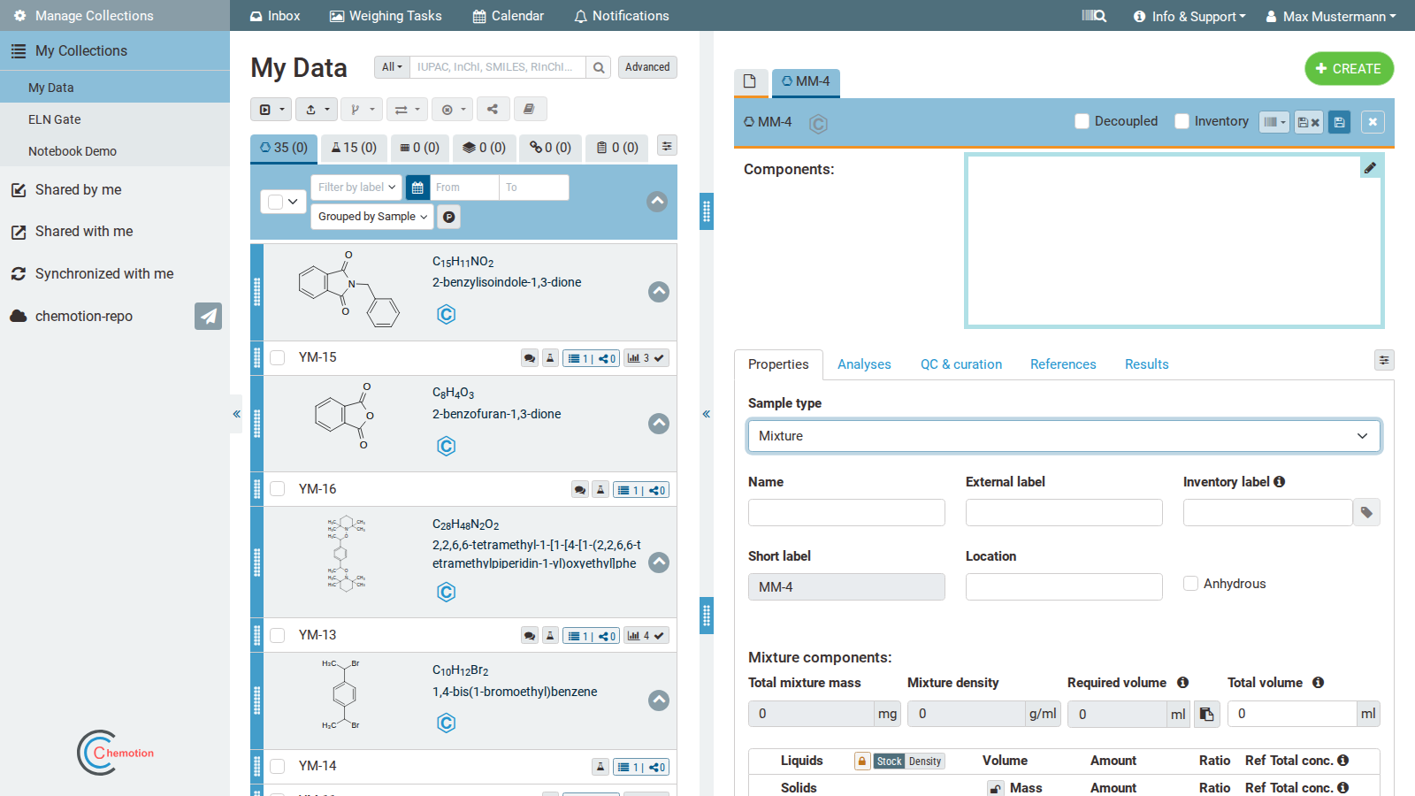This screenshot has height=796, width=1415.
Task: Click the Location input field
Action: pos(1064,587)
